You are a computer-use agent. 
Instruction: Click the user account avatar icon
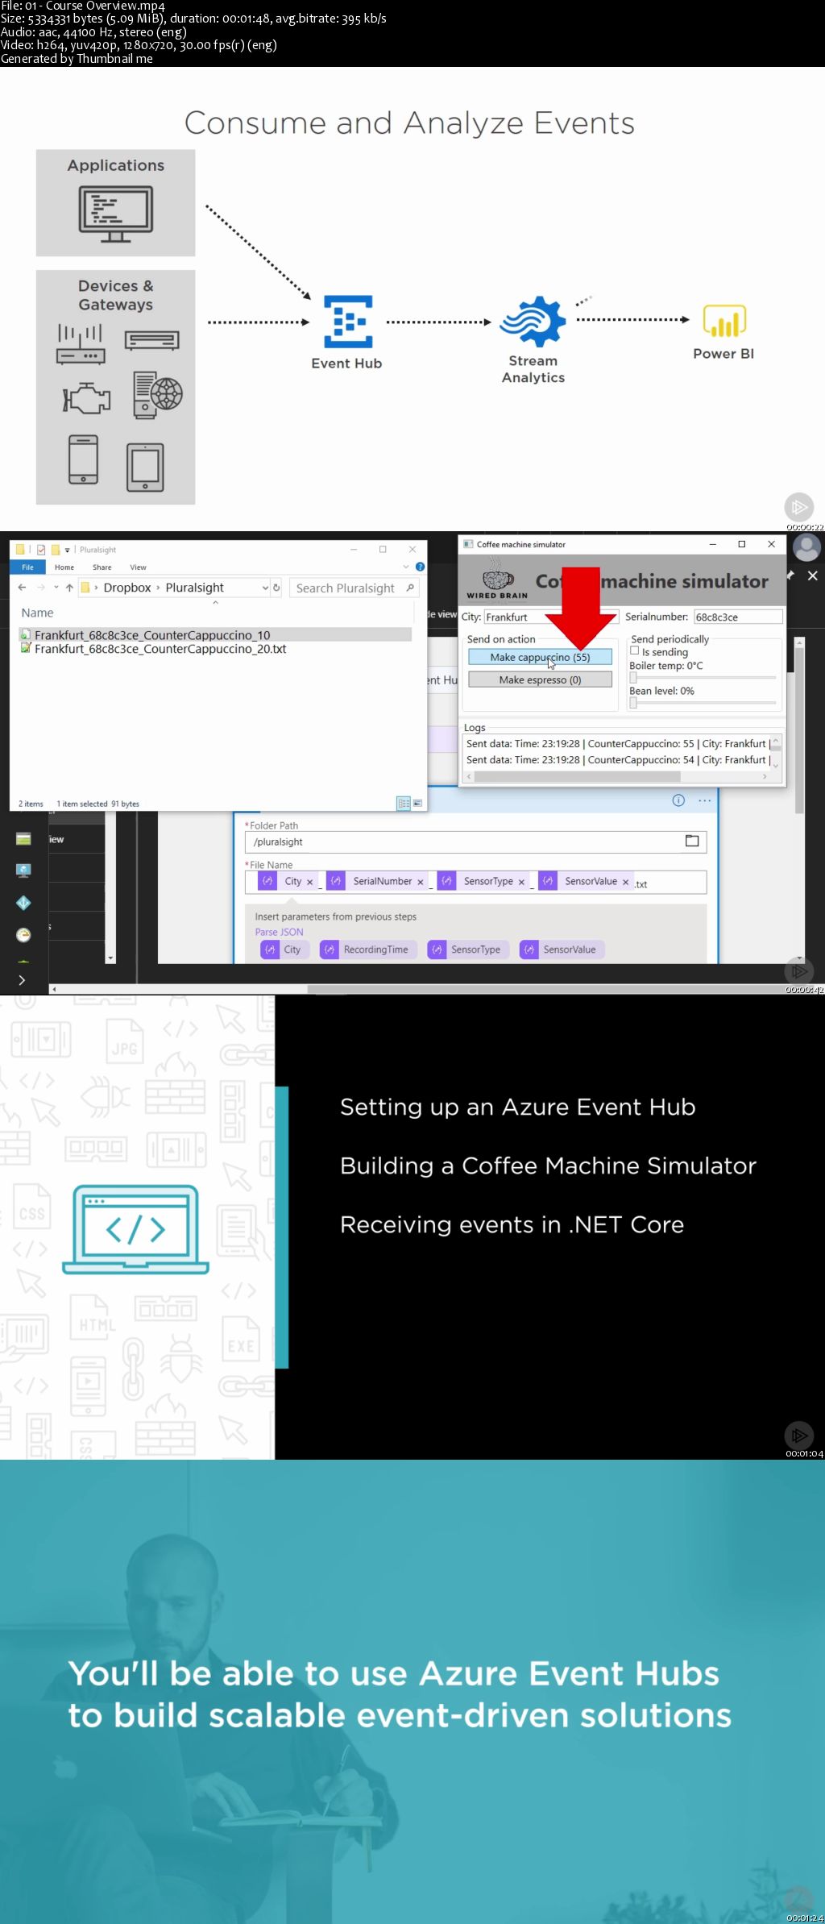click(806, 548)
